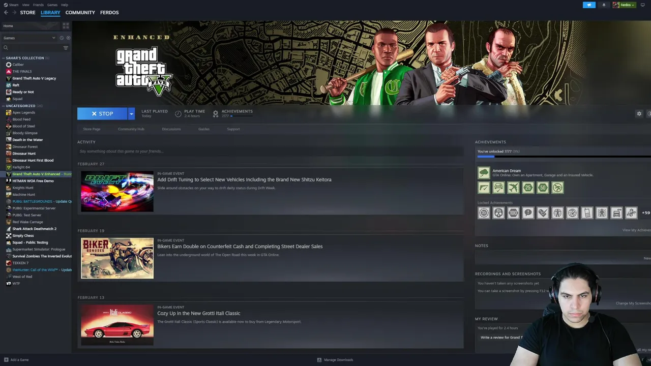Image resolution: width=651 pixels, height=366 pixels.
Task: Open the Games filter dropdown
Action: point(29,38)
